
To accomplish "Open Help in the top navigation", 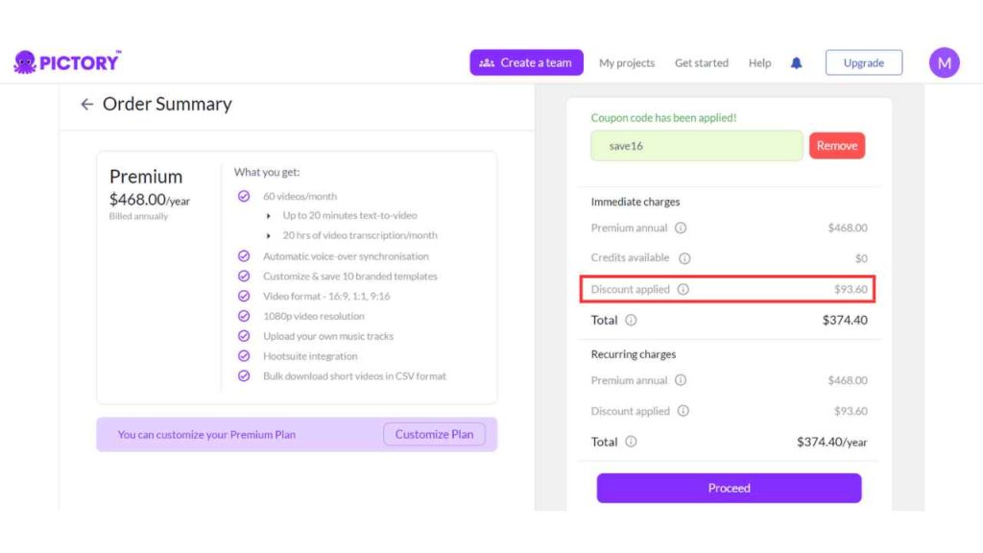I will [x=759, y=62].
